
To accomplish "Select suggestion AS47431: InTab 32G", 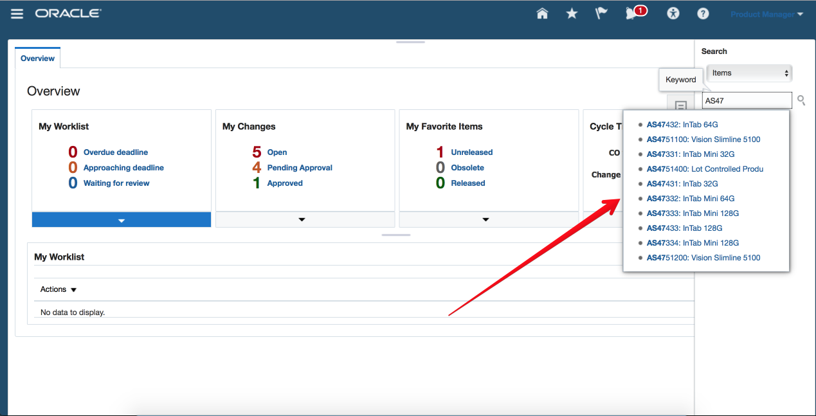I will (682, 184).
